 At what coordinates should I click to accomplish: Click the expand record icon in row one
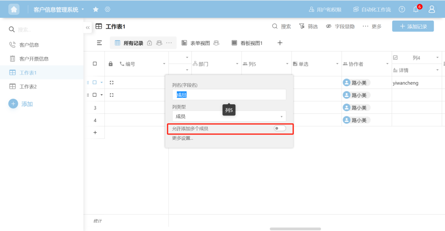[x=112, y=83]
